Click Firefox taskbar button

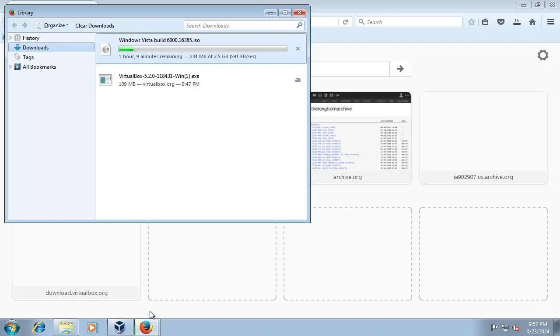(146, 327)
